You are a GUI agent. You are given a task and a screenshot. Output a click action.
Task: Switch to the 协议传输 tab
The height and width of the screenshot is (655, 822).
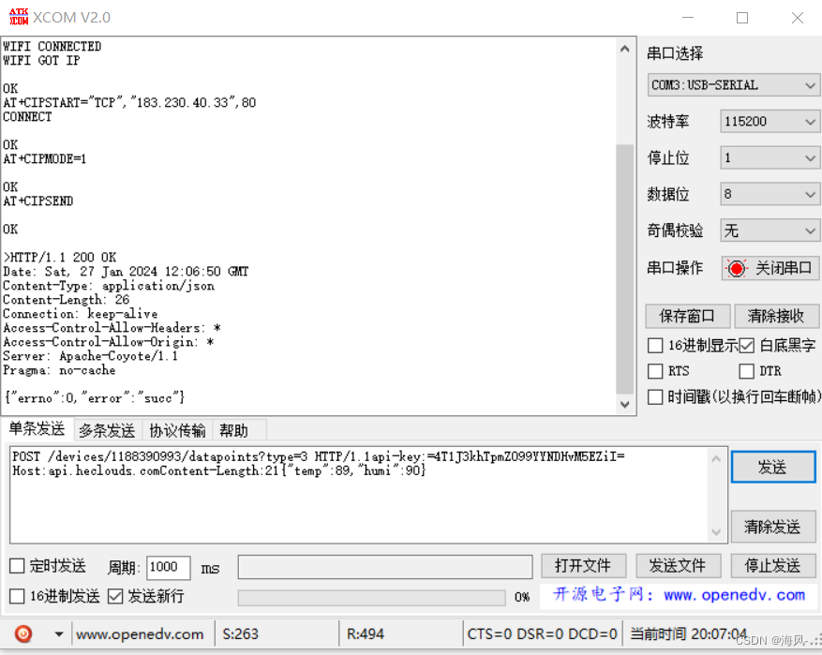point(177,430)
